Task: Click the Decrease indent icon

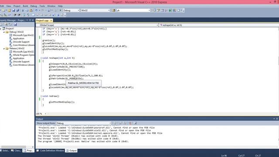Action: tap(15, 15)
